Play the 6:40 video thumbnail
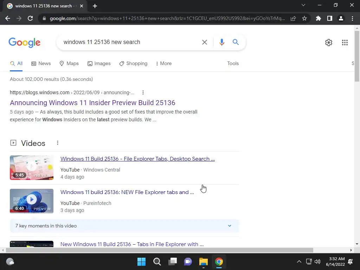Screen dimensions: 360x270 coord(32,201)
